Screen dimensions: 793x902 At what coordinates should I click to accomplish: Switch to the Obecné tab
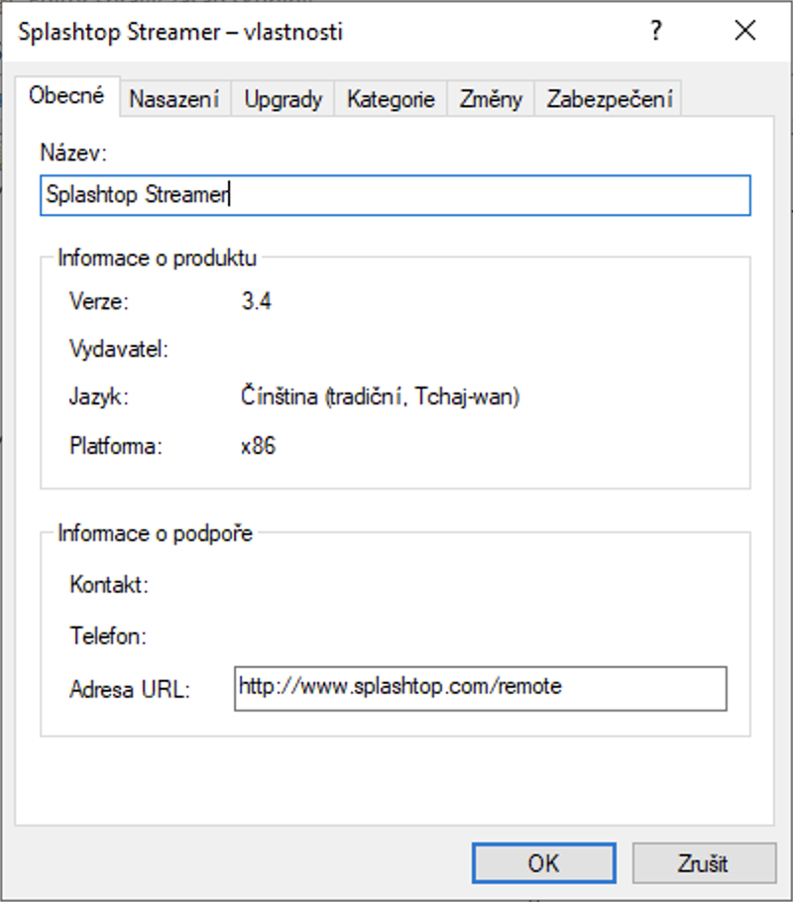coord(66,97)
